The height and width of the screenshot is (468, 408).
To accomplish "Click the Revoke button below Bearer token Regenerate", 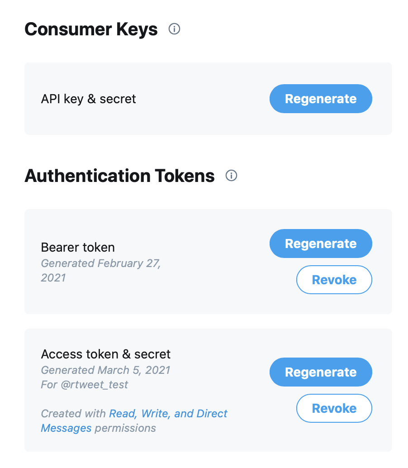I will pyautogui.click(x=334, y=279).
